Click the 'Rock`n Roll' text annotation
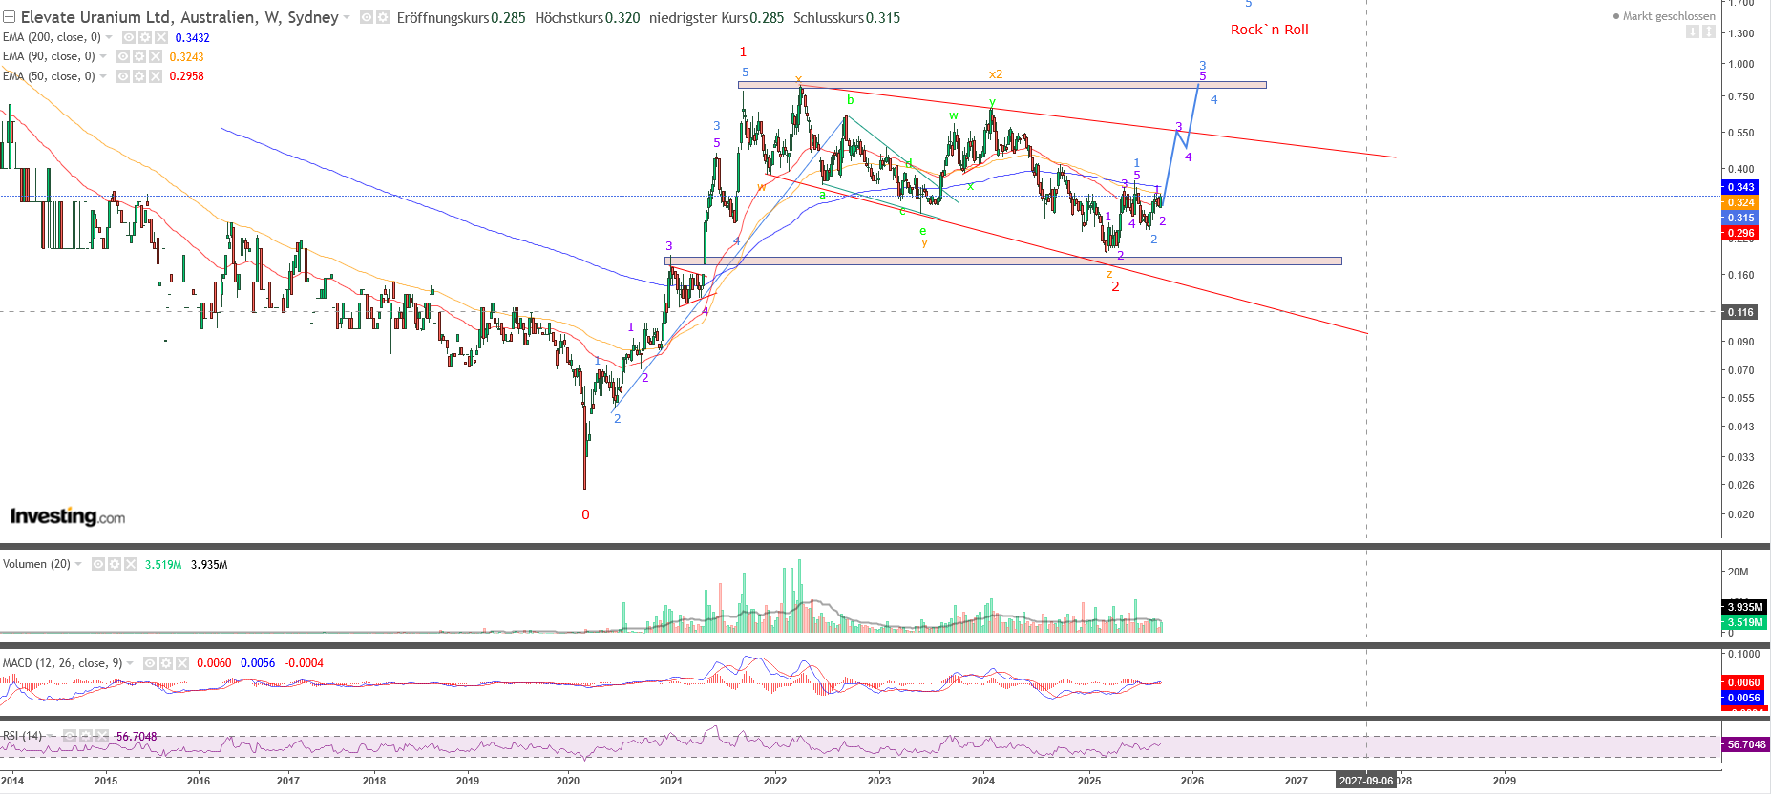The width and height of the screenshot is (1771, 794). click(1269, 30)
